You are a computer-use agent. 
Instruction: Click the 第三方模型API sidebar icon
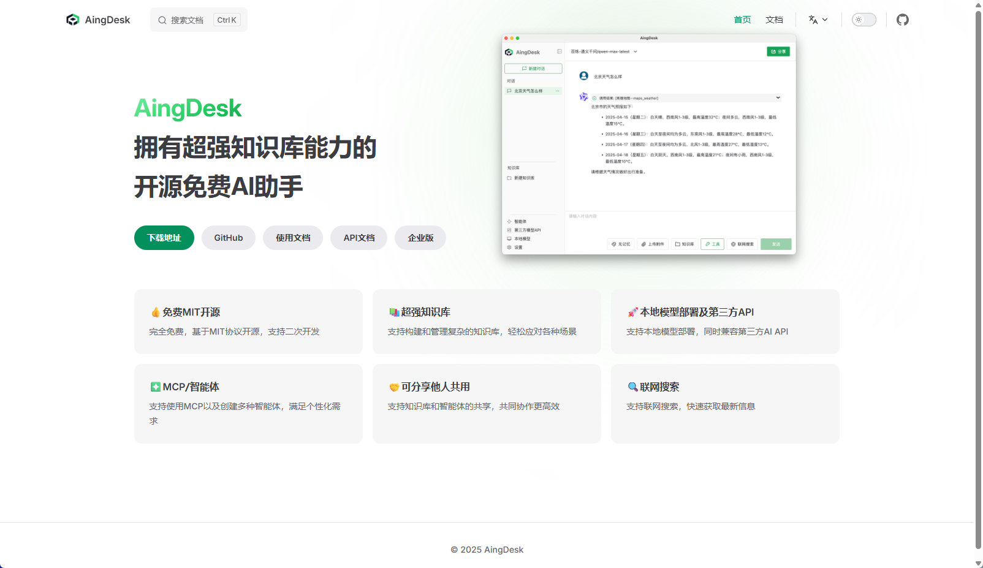click(509, 230)
